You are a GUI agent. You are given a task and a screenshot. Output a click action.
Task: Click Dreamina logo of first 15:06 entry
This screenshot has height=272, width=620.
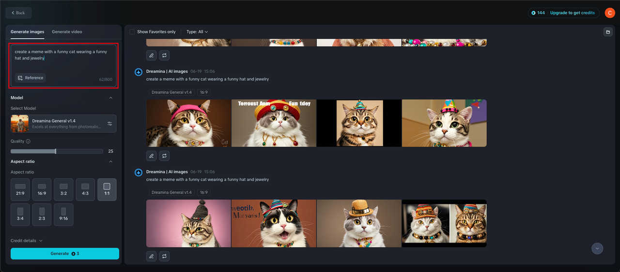[139, 72]
